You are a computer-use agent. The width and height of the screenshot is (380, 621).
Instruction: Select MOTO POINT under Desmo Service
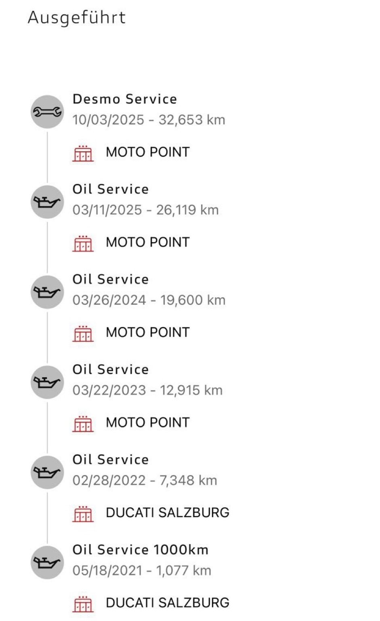click(147, 152)
